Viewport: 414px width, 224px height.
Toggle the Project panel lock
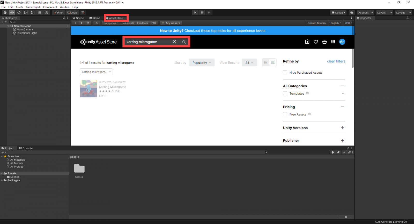coord(348,148)
